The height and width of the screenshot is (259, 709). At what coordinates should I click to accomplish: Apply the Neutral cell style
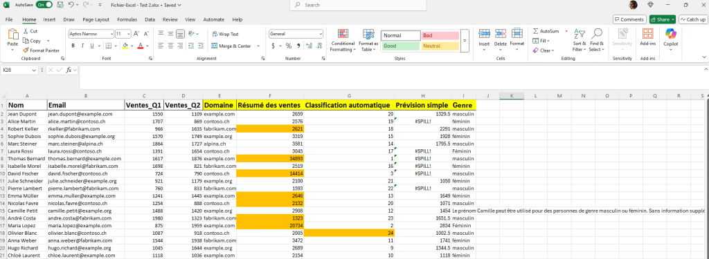(x=440, y=46)
